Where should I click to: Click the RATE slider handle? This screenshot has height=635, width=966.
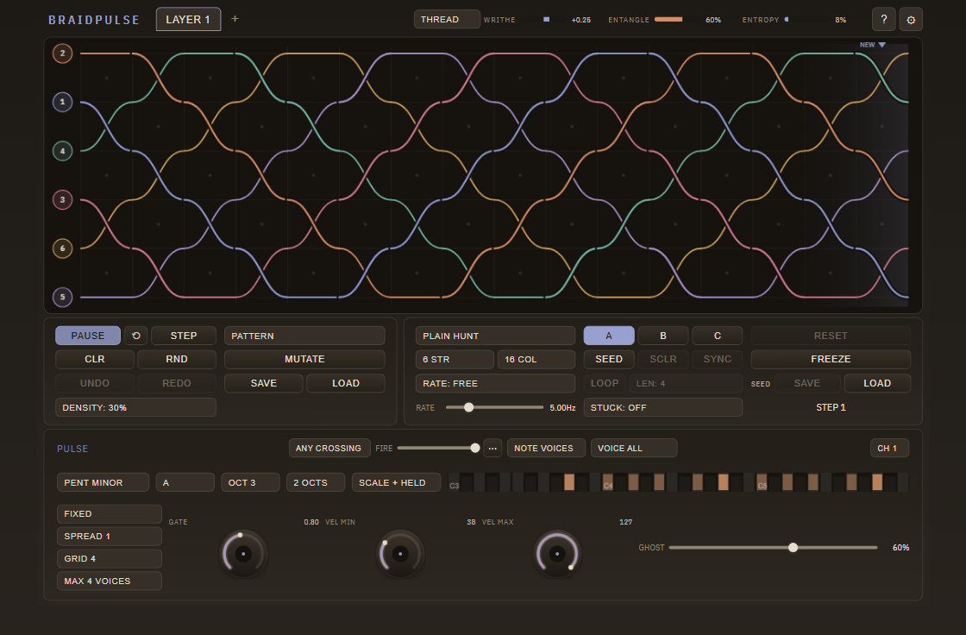click(469, 407)
